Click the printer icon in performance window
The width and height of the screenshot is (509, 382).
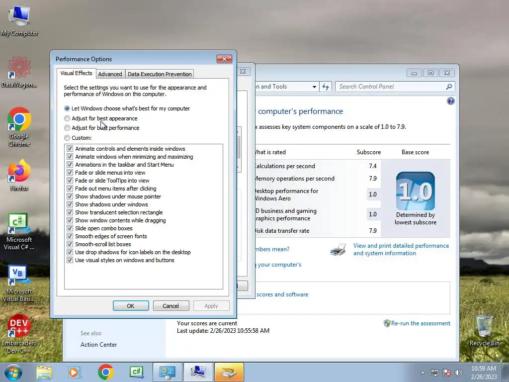pos(338,250)
